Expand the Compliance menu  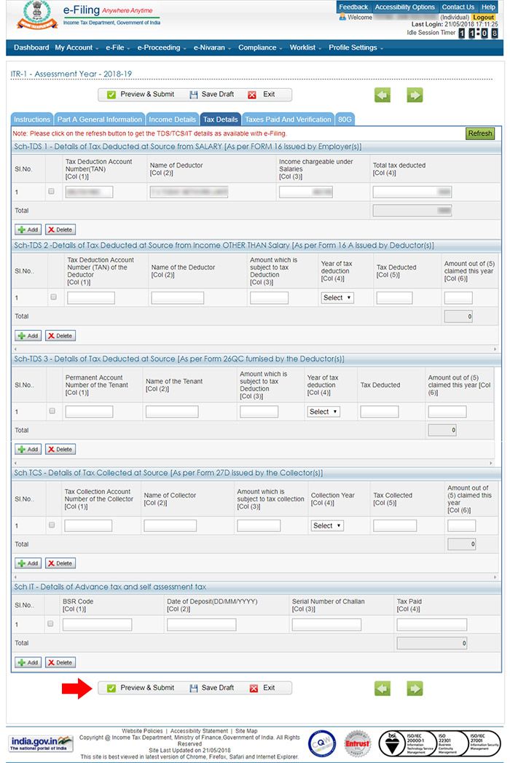click(260, 47)
